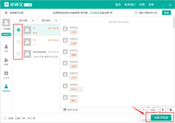
Task: Minimize the 卓师兄 window
Action: (163, 5)
